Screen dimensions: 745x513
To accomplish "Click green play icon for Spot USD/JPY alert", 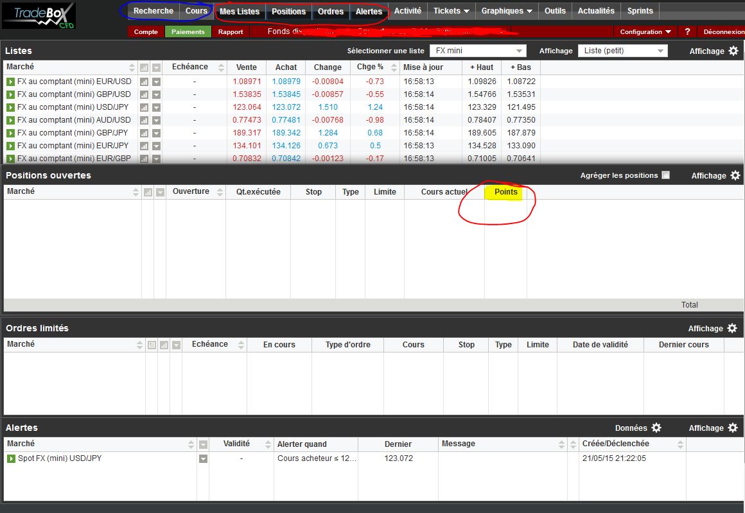I will pos(11,458).
